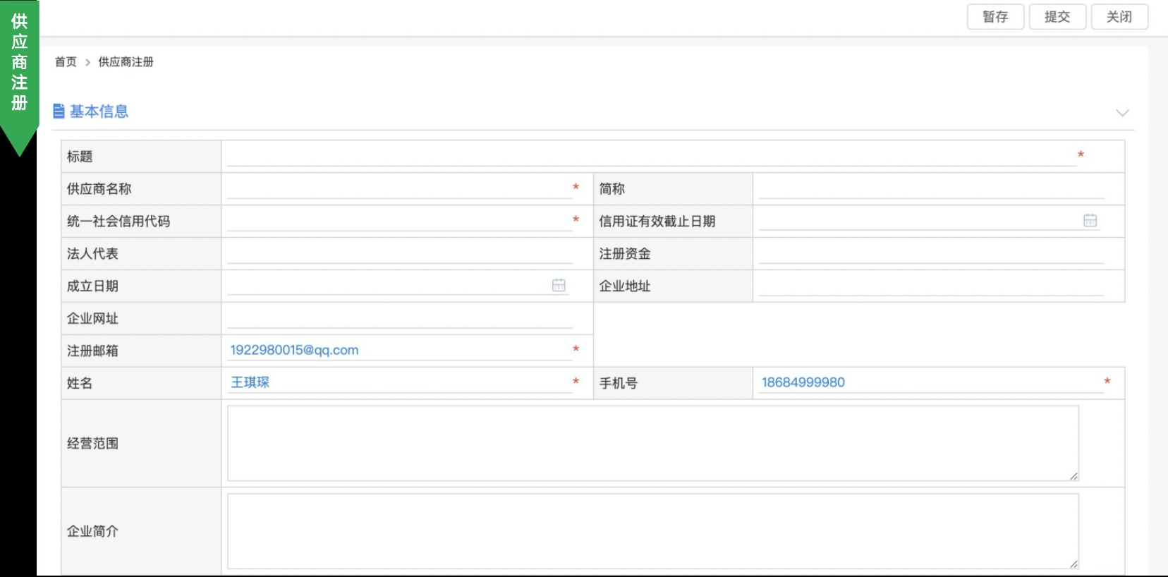This screenshot has height=577, width=1168.
Task: Focus the 标题 input field
Action: (652, 156)
